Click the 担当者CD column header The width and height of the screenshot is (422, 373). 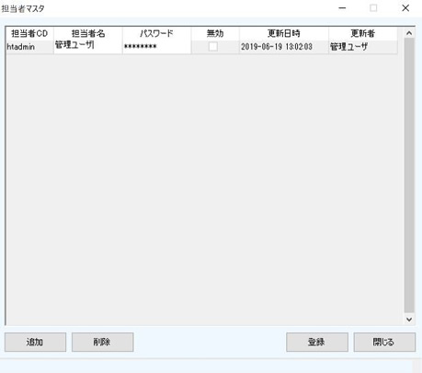tap(29, 33)
